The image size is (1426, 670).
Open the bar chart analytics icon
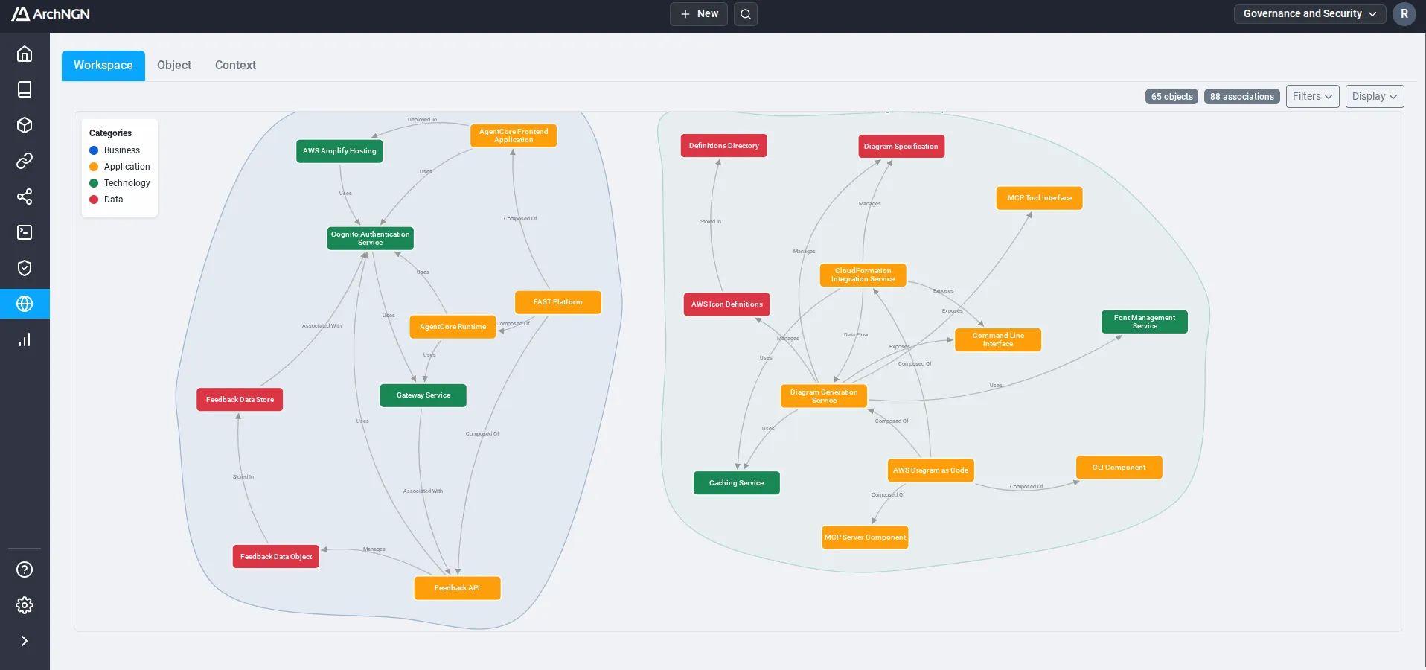(x=25, y=339)
